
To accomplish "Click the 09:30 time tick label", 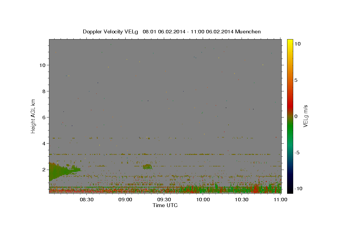I will click(x=164, y=200).
